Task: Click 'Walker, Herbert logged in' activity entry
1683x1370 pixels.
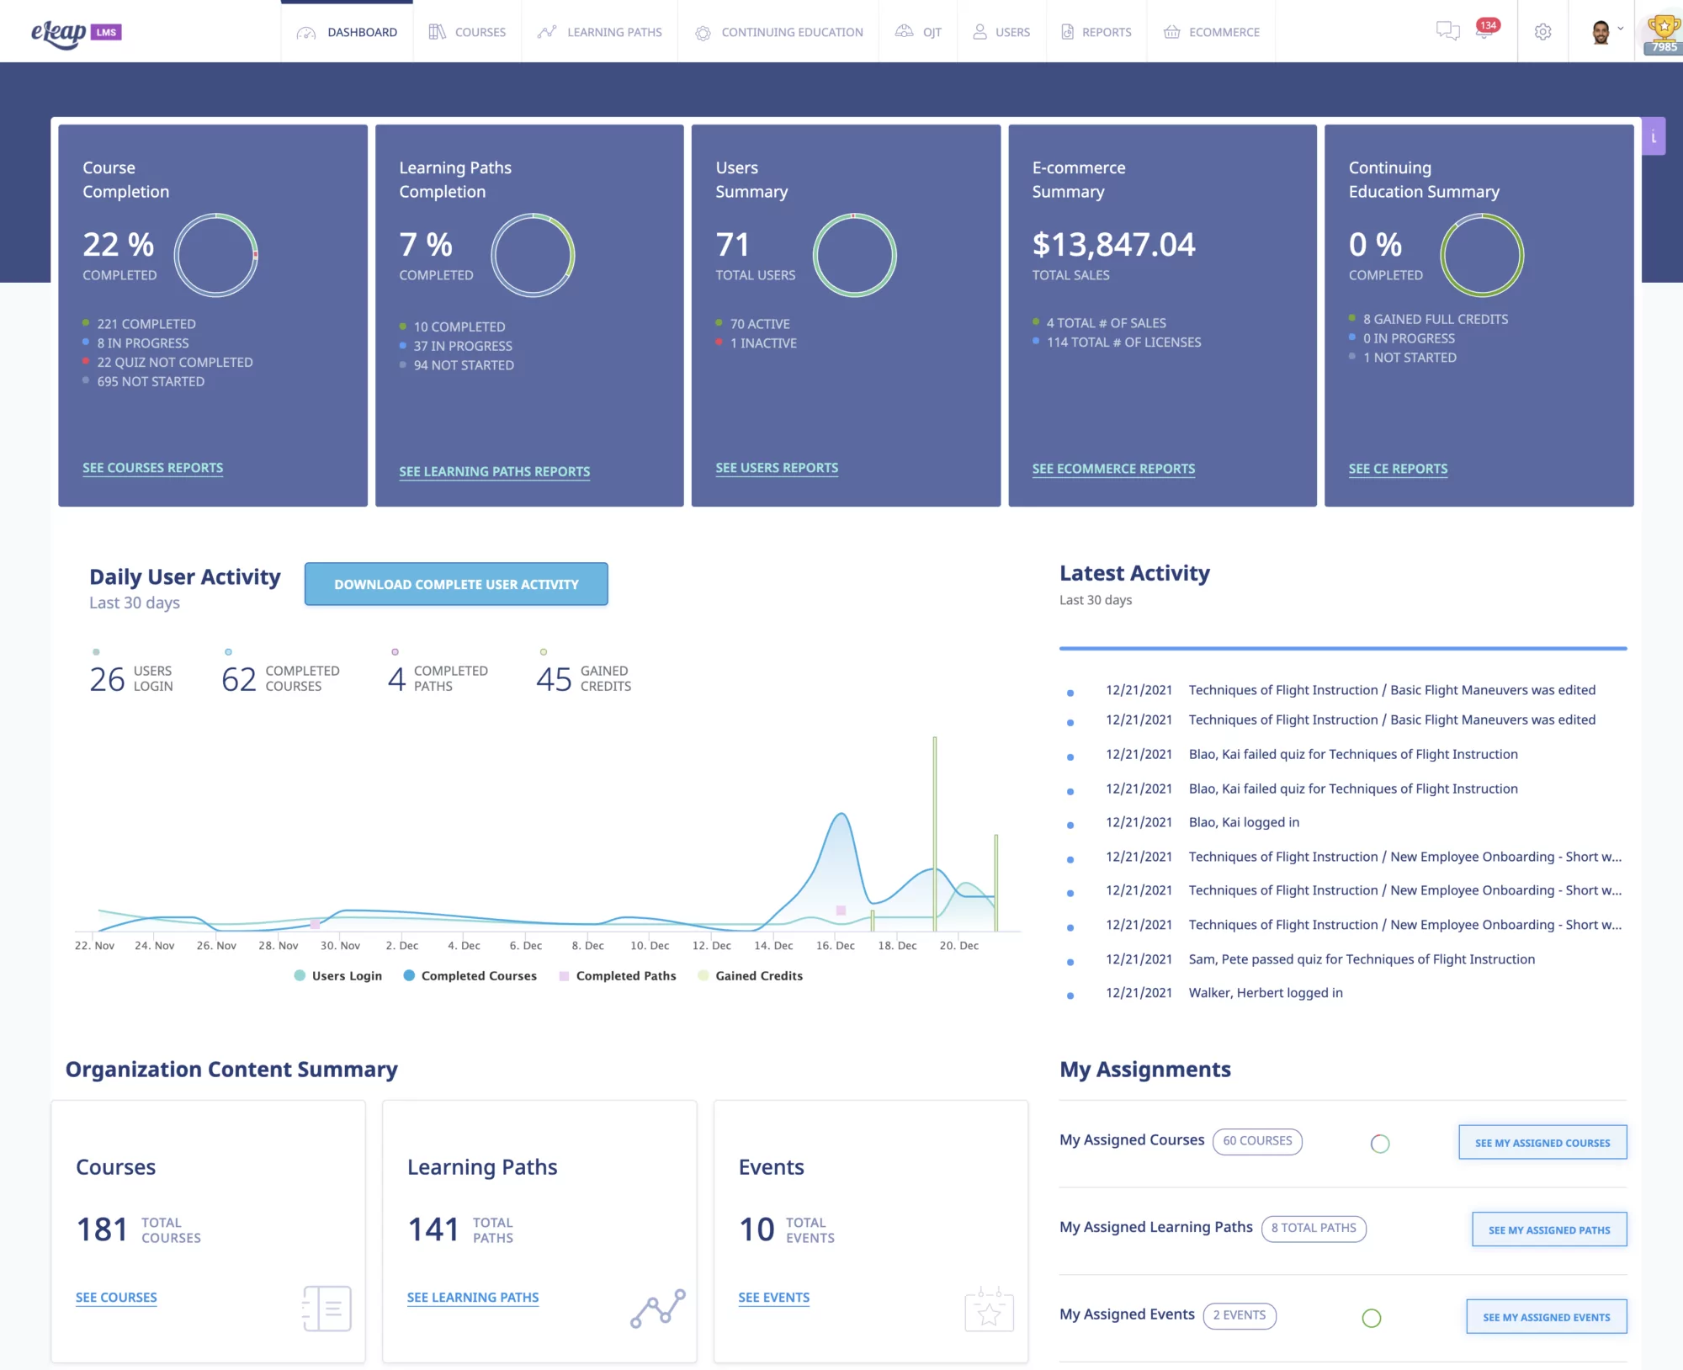Action: tap(1266, 993)
